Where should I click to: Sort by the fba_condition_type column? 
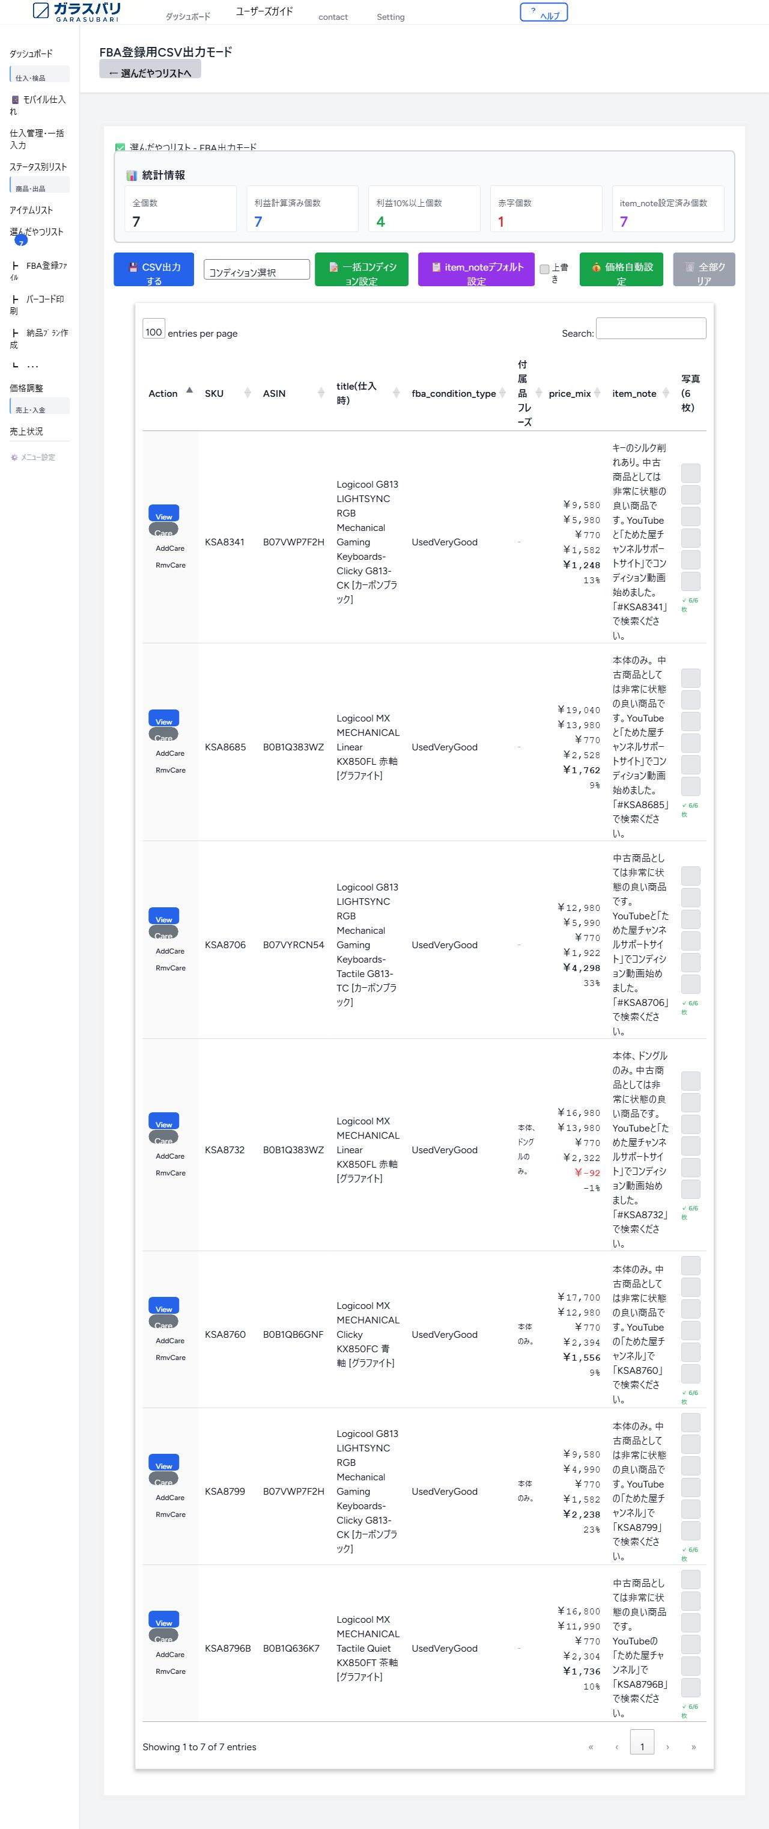(458, 393)
